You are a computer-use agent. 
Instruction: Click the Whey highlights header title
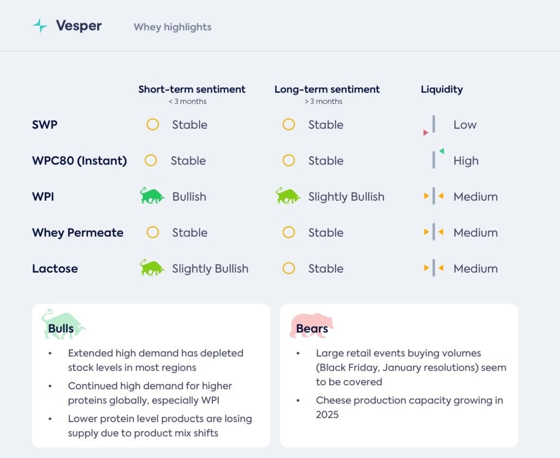(172, 27)
